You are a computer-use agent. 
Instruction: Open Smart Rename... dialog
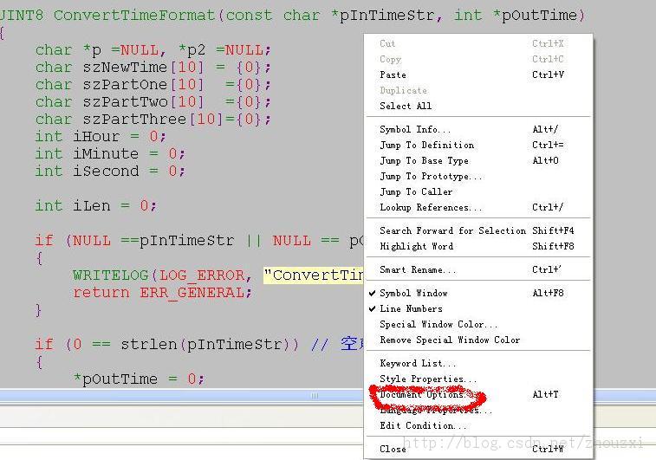[477, 269]
